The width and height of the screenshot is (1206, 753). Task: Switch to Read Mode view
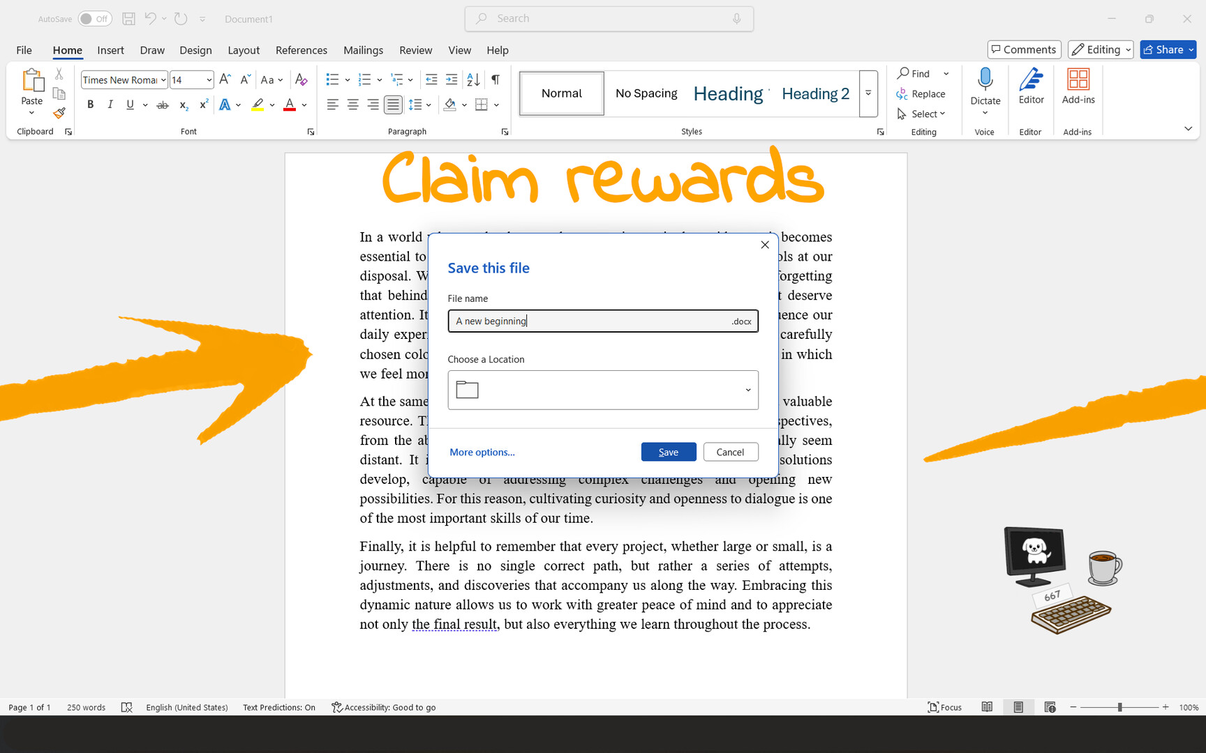point(987,707)
